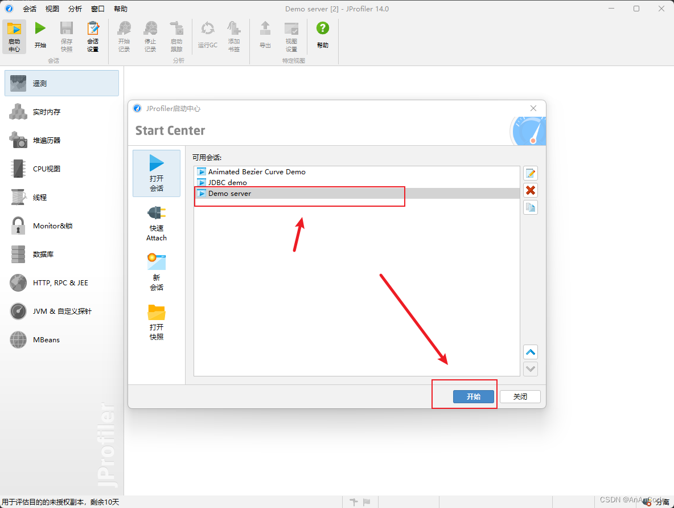Select Demo server session
Screen dimensions: 674x508
[357, 194]
